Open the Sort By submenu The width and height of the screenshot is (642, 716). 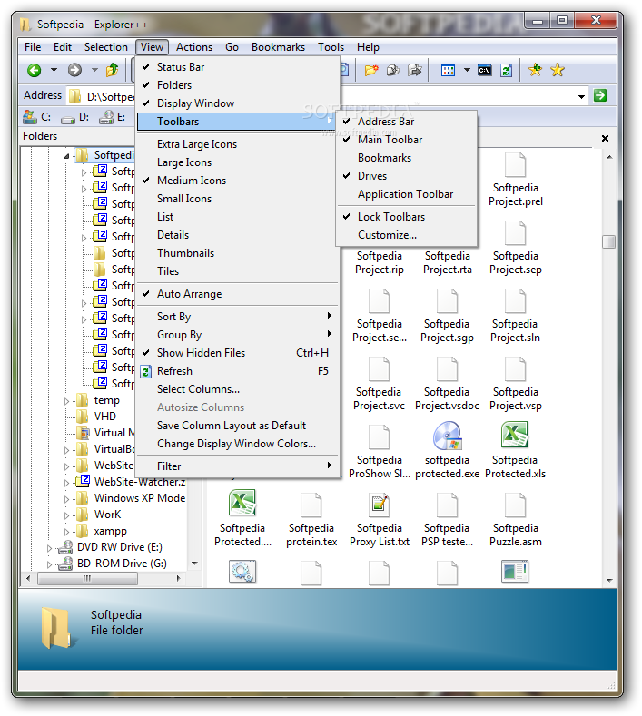[x=238, y=317]
